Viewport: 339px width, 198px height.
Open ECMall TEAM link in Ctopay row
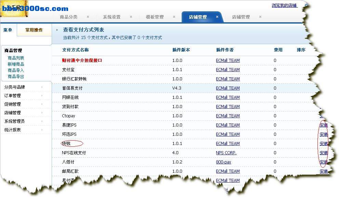228,116
